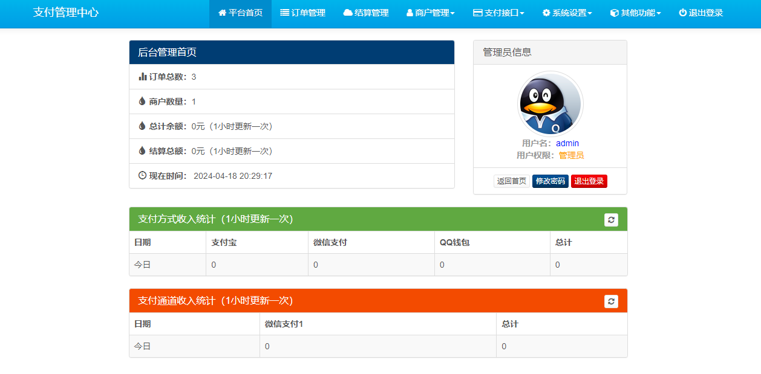The height and width of the screenshot is (374, 761).
Task: Click the cloud icon beside 结算管理
Action: pyautogui.click(x=348, y=13)
